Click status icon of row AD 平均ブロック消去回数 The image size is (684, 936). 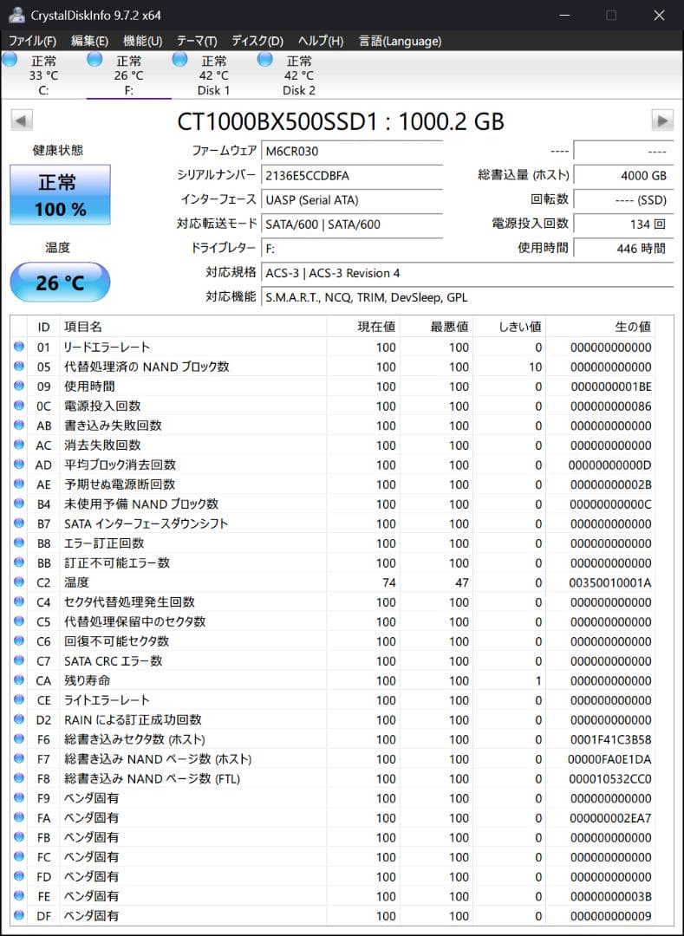(19, 464)
